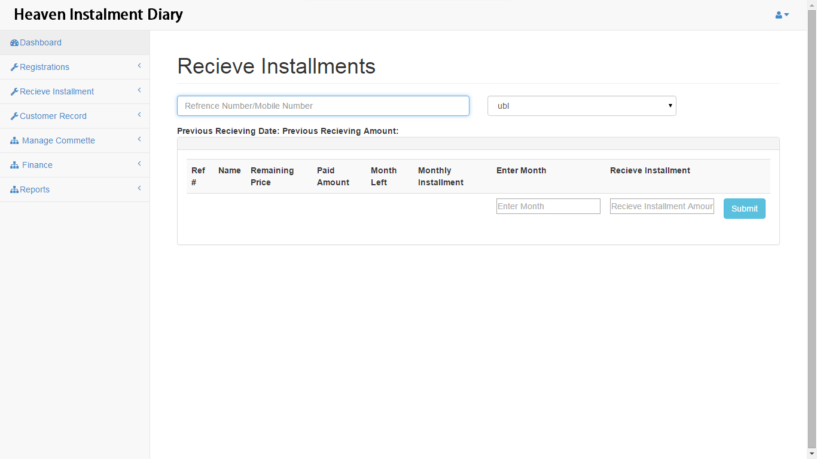Click the sitemap icon beside Finance
This screenshot has width=817, height=459.
(14, 166)
